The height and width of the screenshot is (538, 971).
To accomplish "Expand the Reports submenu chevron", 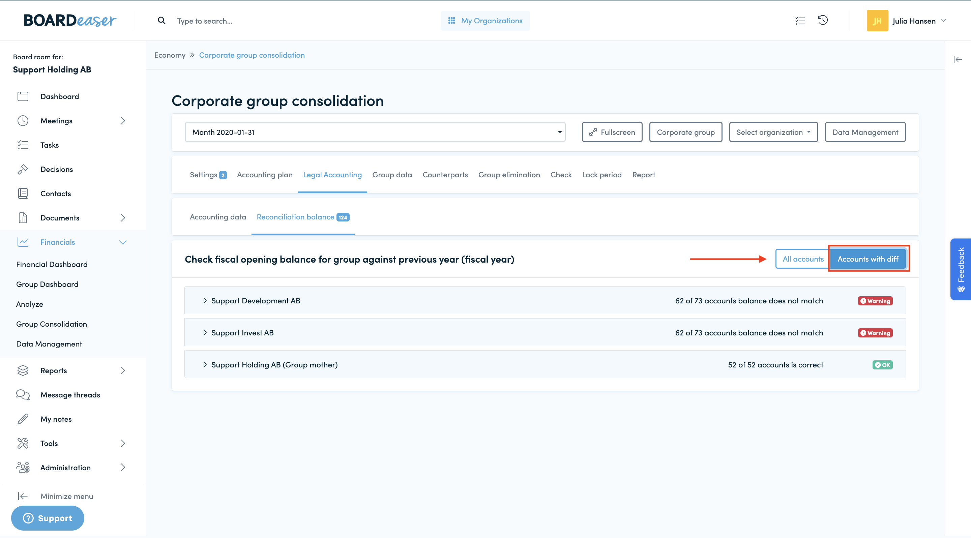I will 123,370.
